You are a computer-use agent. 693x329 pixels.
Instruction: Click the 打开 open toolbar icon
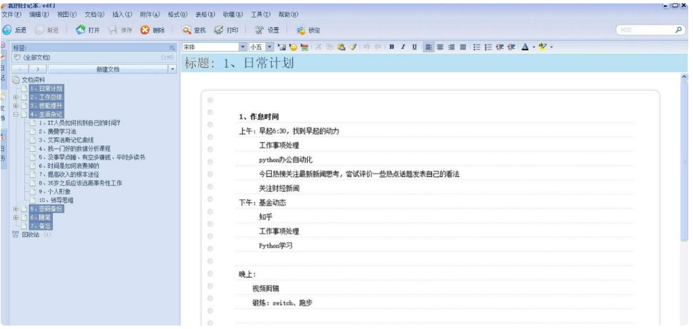(80, 30)
